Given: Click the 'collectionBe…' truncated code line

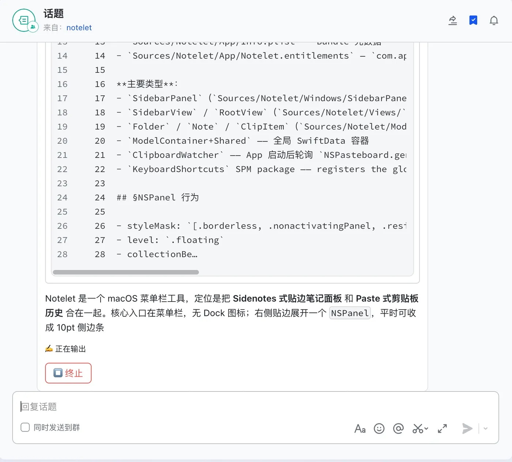Looking at the screenshot, I should point(157,254).
